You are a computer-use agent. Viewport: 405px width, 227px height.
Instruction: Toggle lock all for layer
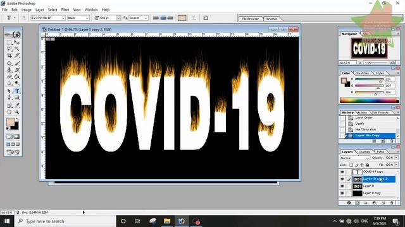pos(368,165)
